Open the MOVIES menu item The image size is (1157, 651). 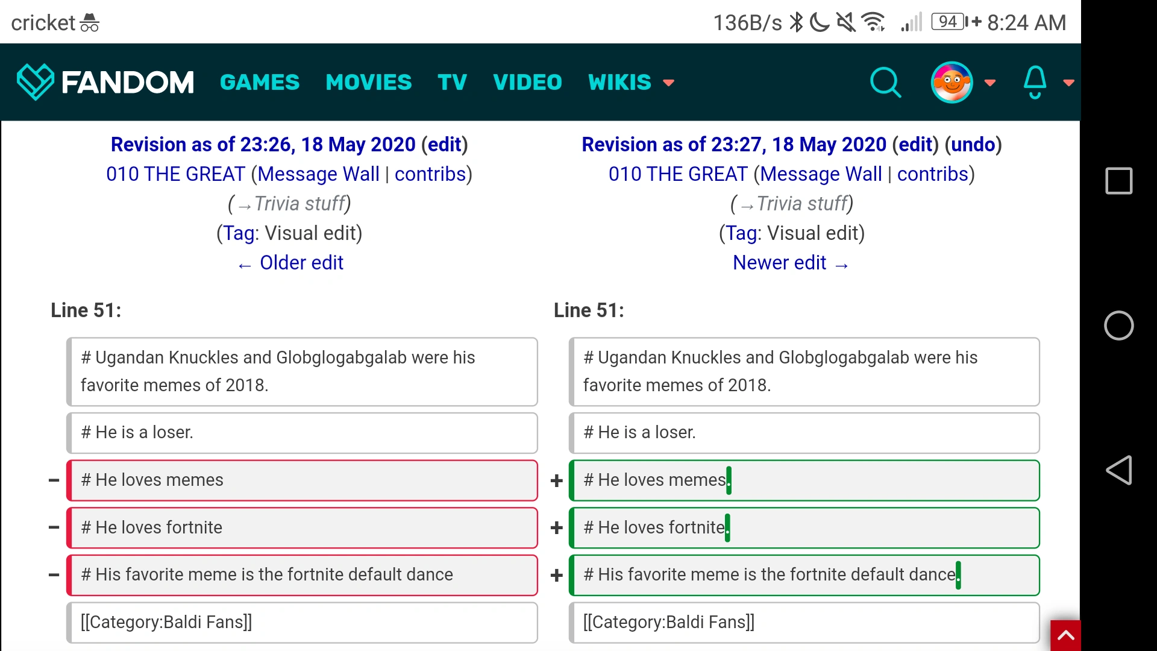[x=368, y=82]
